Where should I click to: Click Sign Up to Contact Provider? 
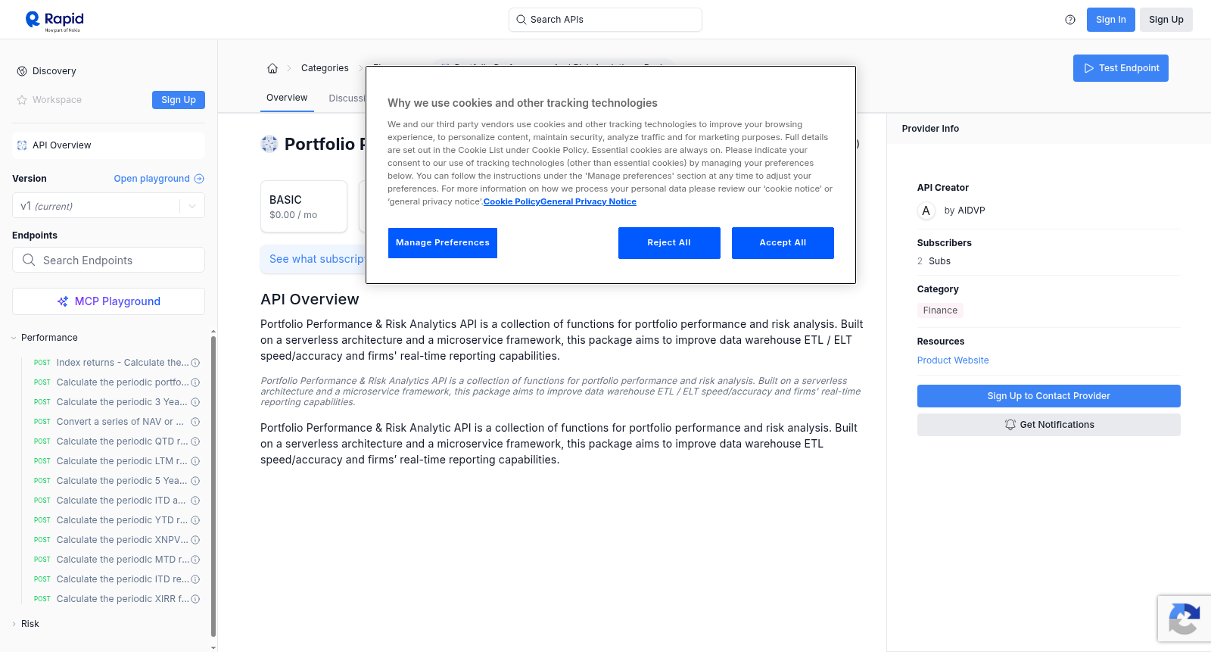1049,396
